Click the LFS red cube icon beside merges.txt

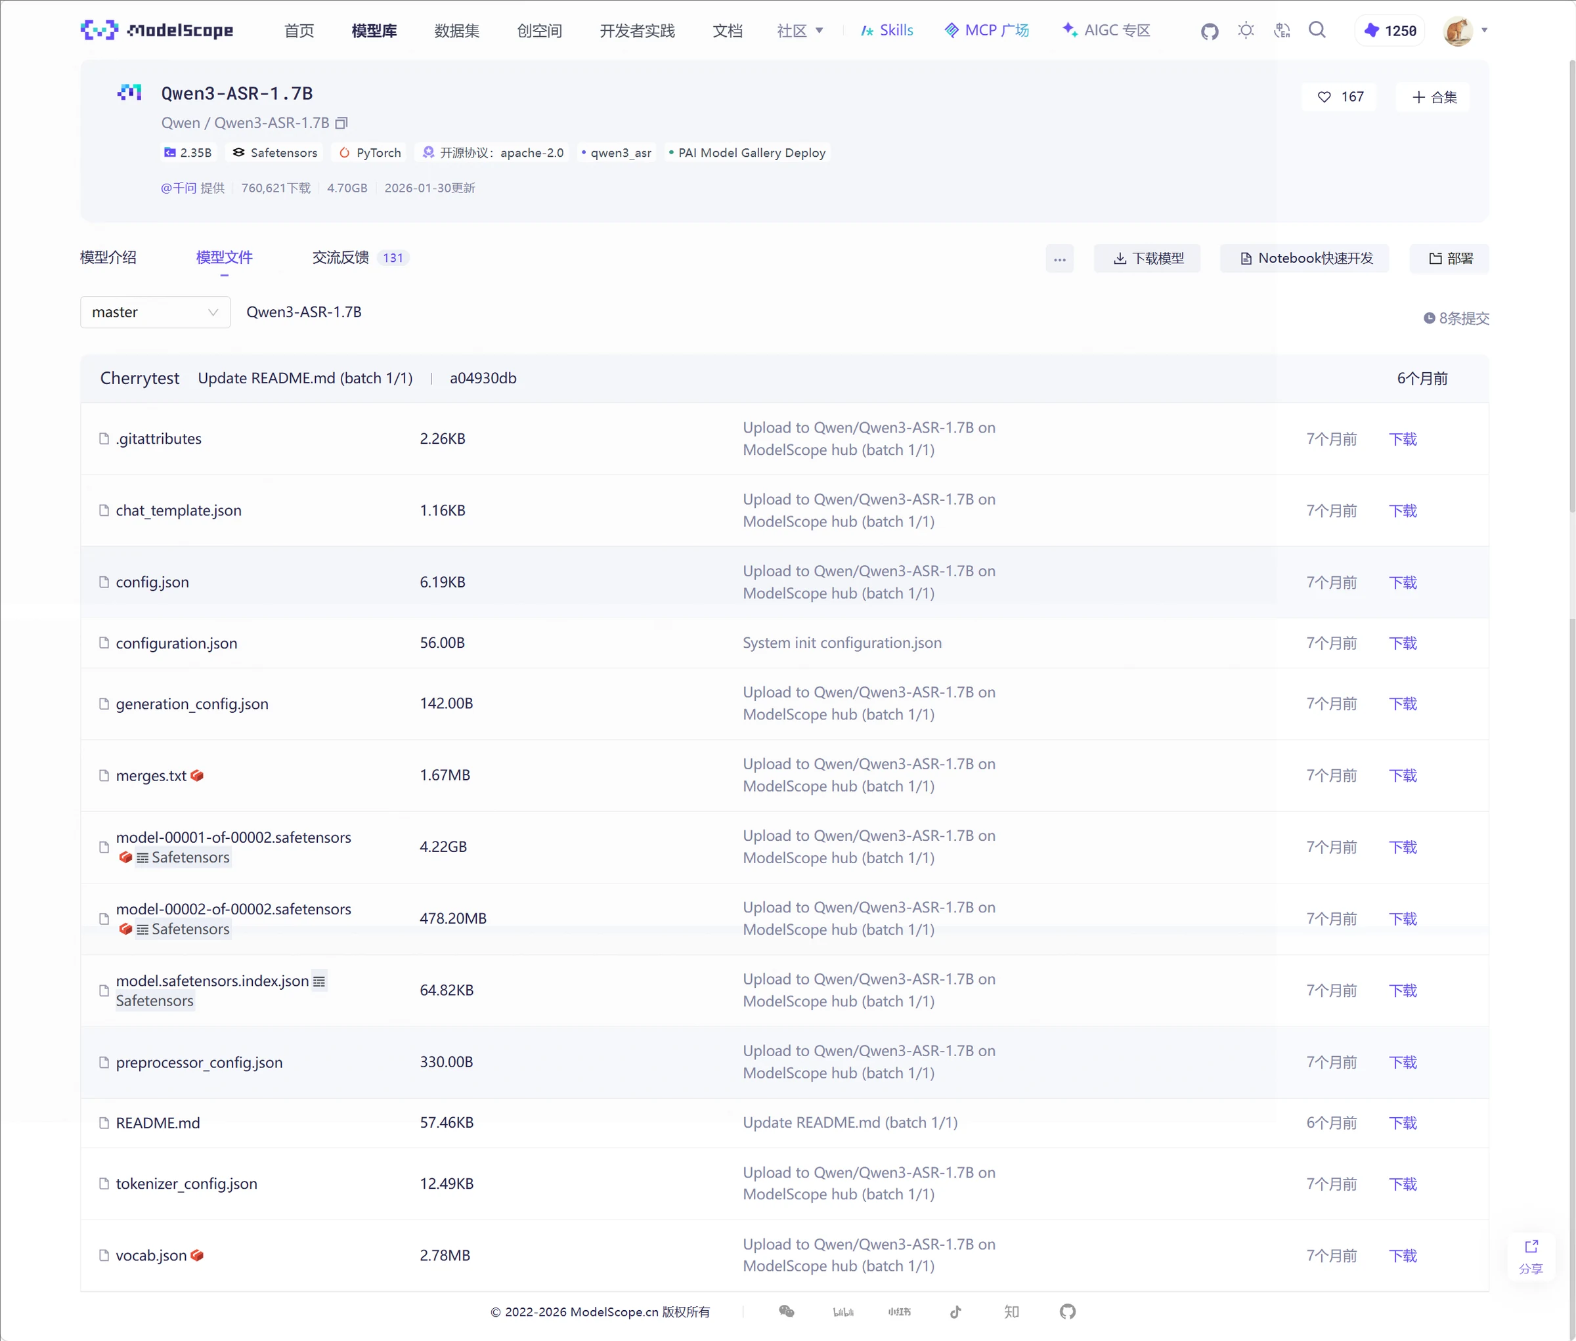click(x=197, y=775)
